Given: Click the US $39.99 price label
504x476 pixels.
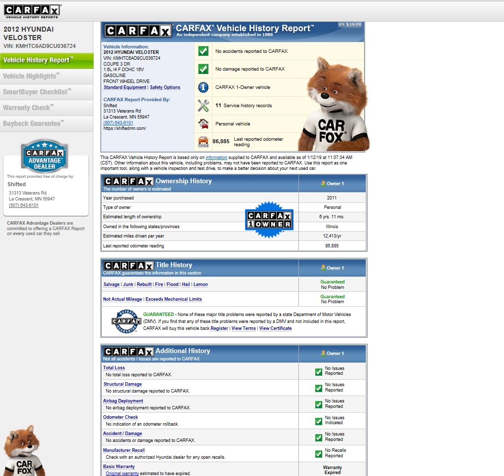Looking at the screenshot, I should pos(350,24).
